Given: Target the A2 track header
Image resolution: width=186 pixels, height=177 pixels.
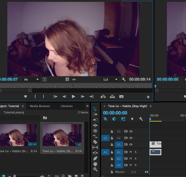Looking at the screenshot, I should [x=119, y=159].
